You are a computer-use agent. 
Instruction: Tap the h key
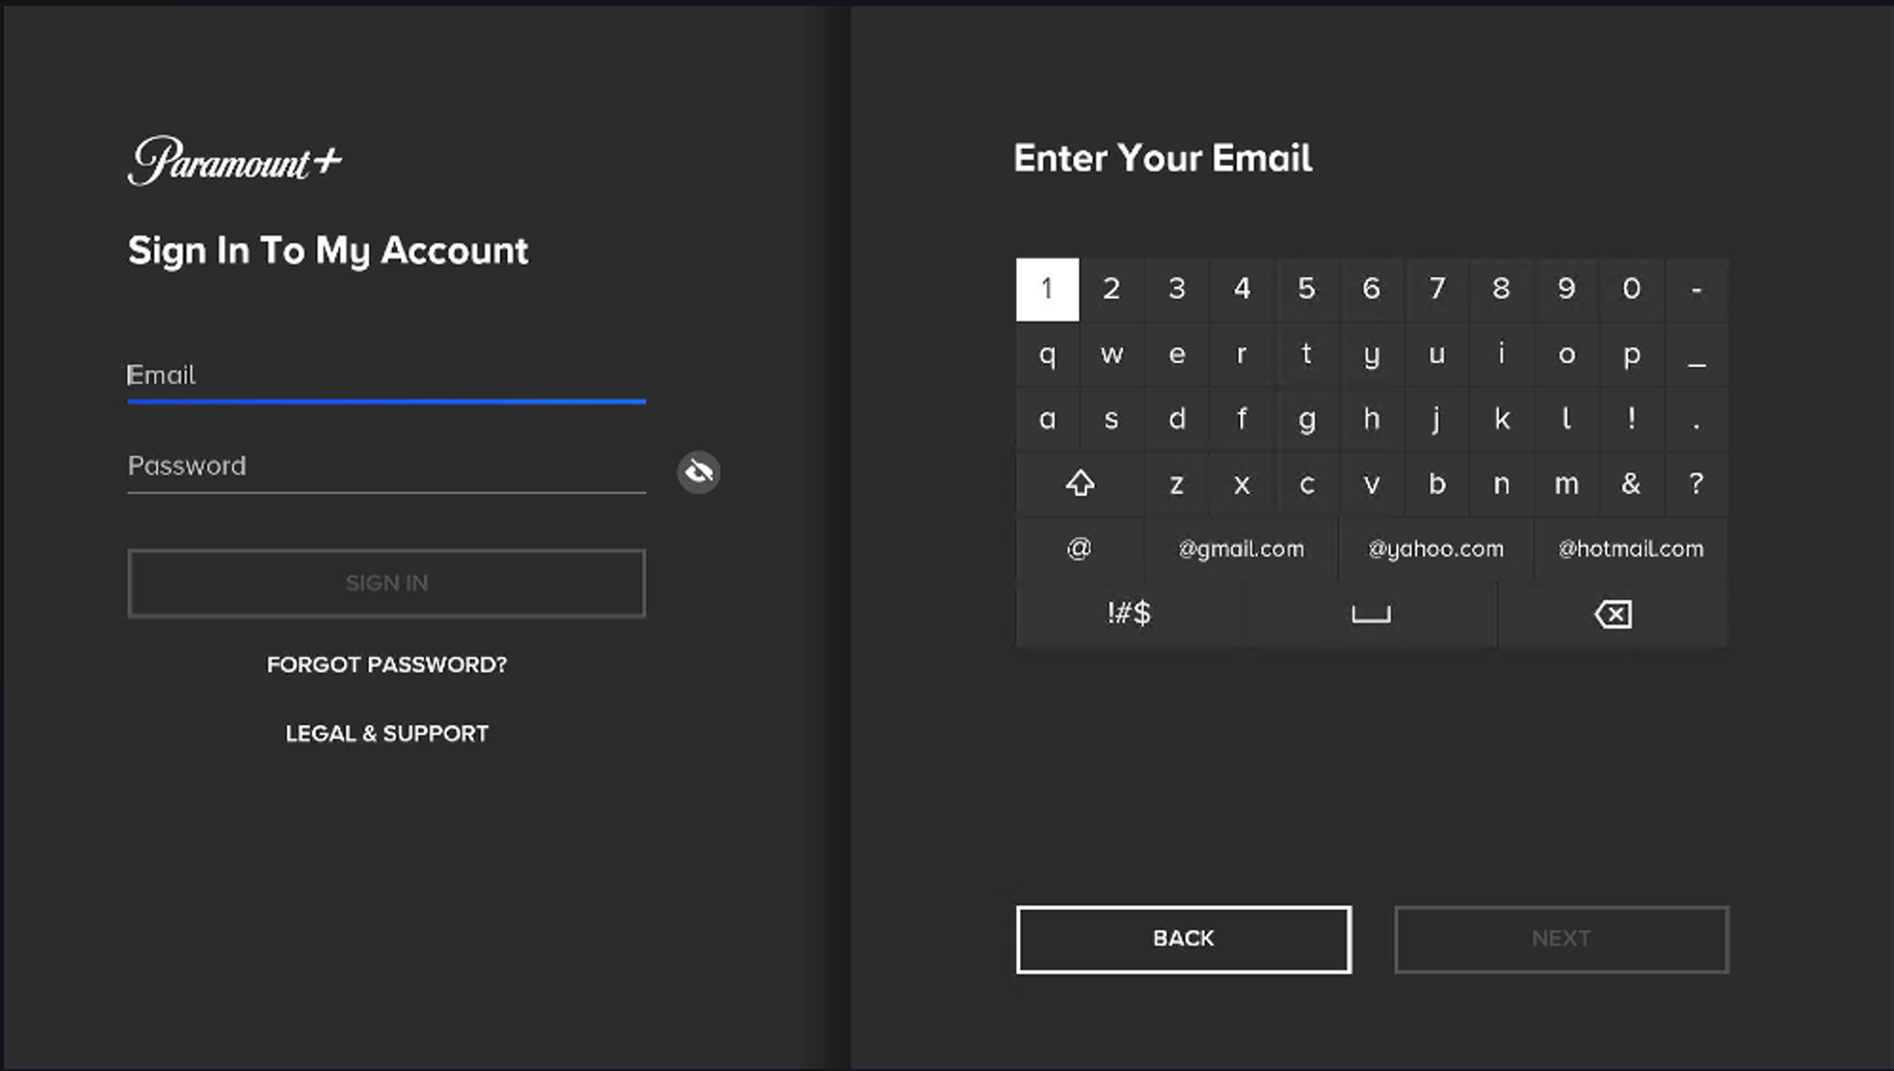coord(1371,420)
